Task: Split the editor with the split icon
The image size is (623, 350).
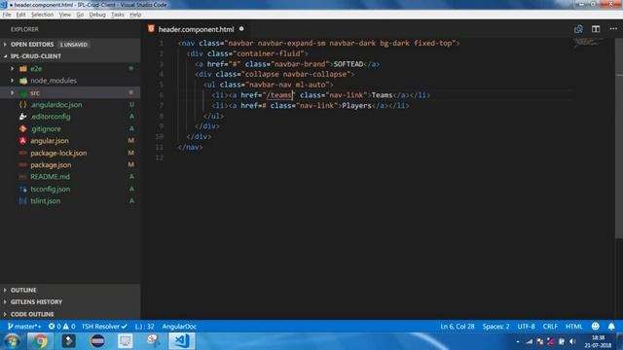Action: coord(596,29)
